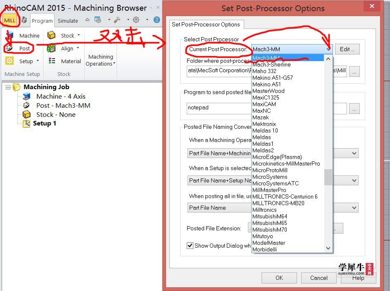This screenshot has height=291, width=390.
Task: Click the gear preferences icon in toolbar
Action: tap(136, 20)
